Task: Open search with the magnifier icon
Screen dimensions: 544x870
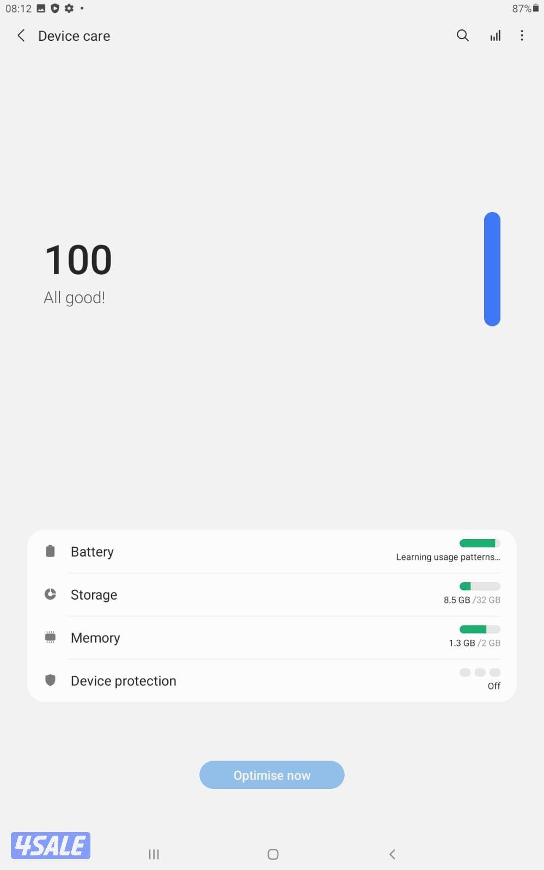Action: (462, 36)
